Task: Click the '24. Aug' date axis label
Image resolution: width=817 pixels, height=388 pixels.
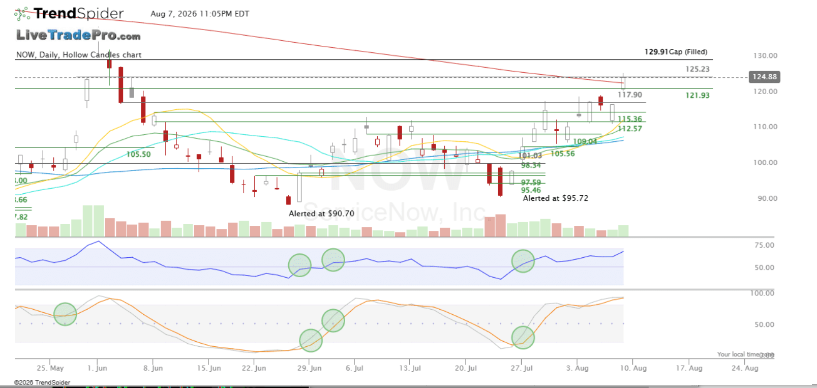Action: click(x=745, y=368)
